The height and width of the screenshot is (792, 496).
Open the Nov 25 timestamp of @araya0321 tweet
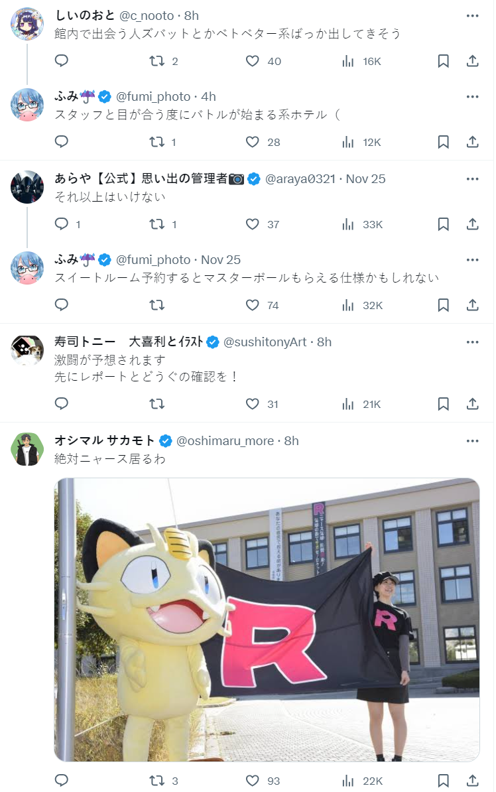coord(365,179)
